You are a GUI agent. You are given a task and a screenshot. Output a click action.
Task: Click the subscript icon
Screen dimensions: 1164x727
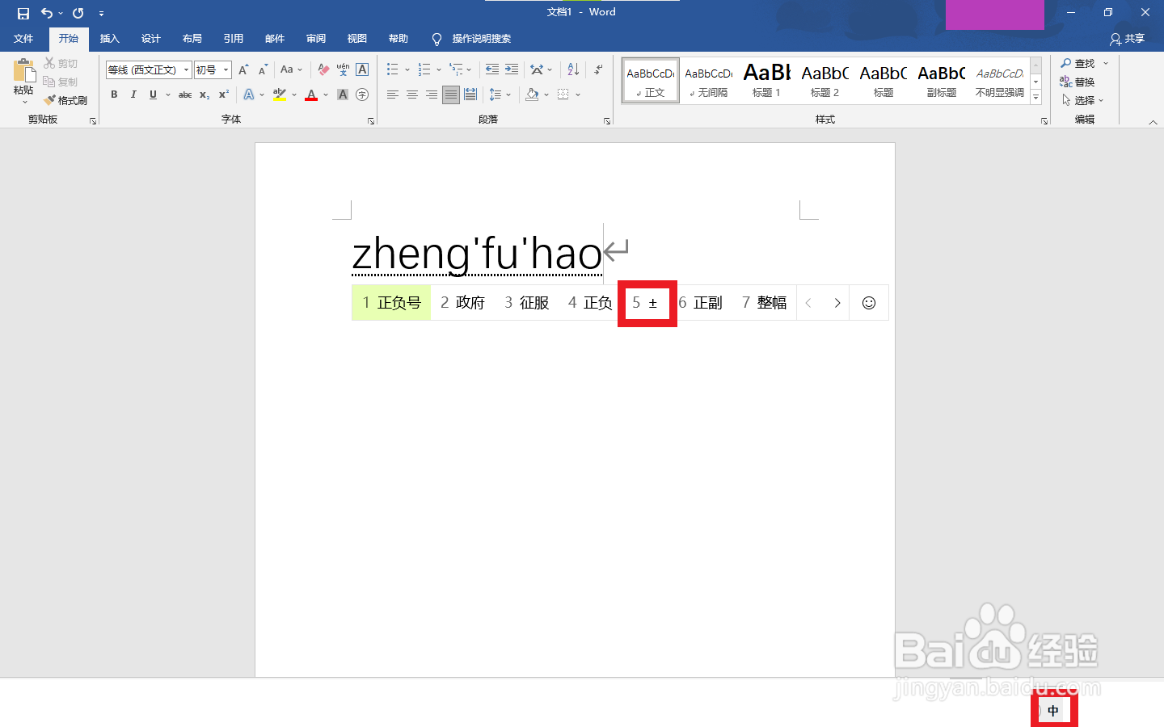pyautogui.click(x=205, y=95)
